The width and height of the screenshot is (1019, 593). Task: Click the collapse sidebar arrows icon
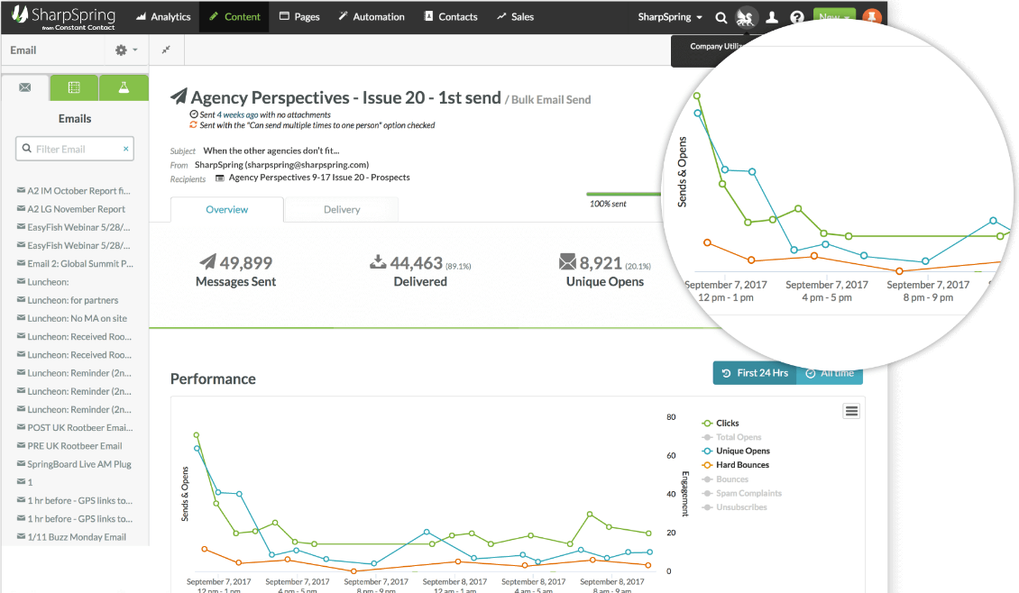tap(166, 50)
